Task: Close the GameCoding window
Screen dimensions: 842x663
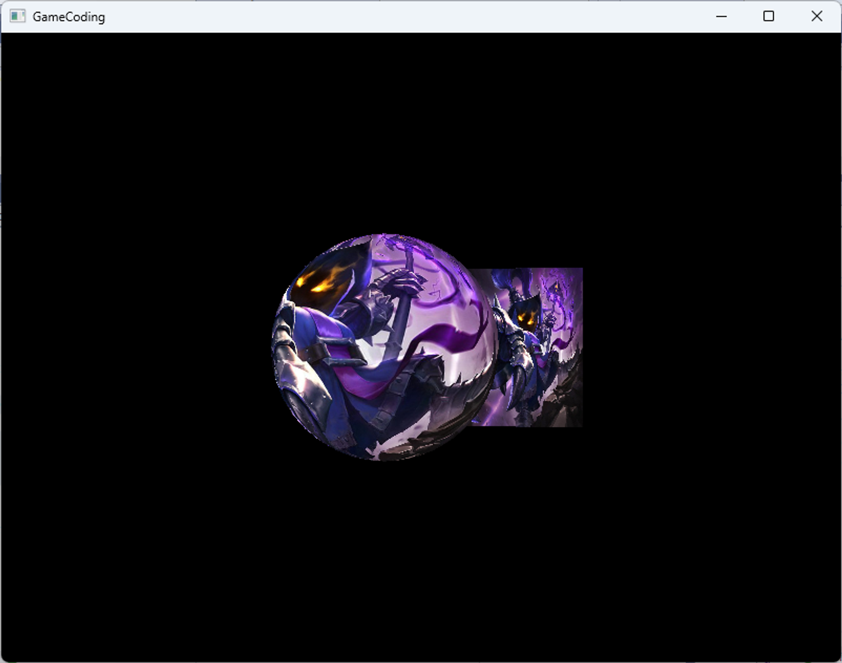Action: tap(816, 16)
